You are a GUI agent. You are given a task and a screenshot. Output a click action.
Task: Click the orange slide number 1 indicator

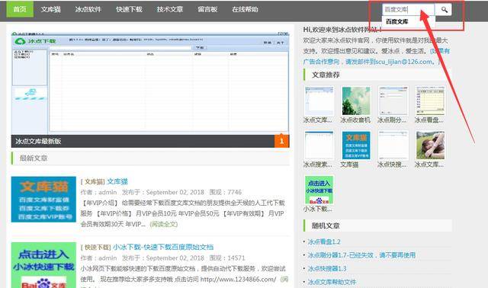pos(281,141)
